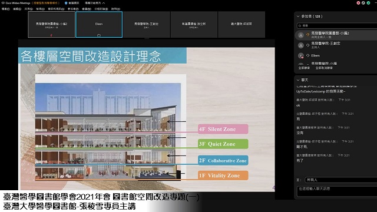Open the 編輯 (Edit) menu
377x212 pixels.
17,9
